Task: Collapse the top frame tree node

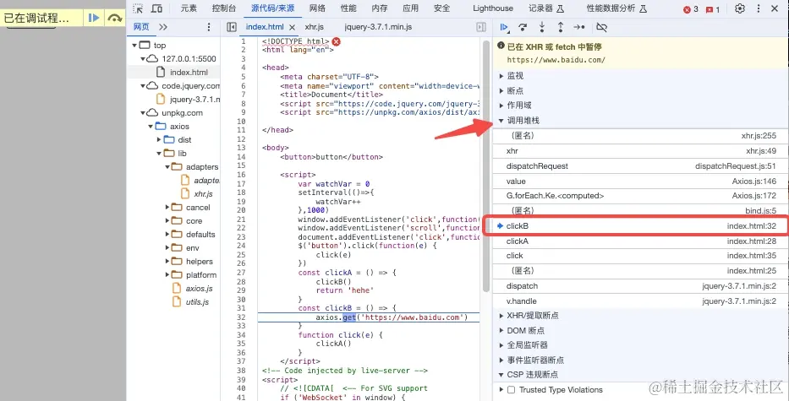Action: click(134, 46)
